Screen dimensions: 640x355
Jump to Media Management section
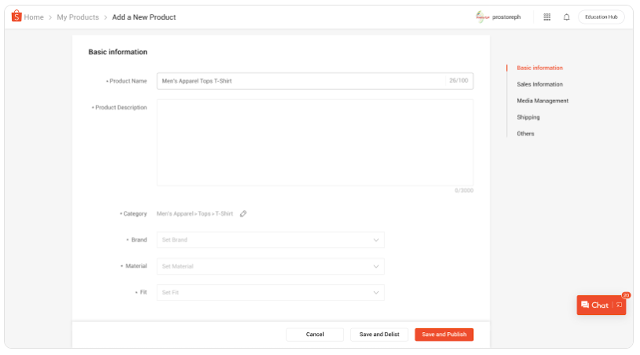pyautogui.click(x=542, y=101)
